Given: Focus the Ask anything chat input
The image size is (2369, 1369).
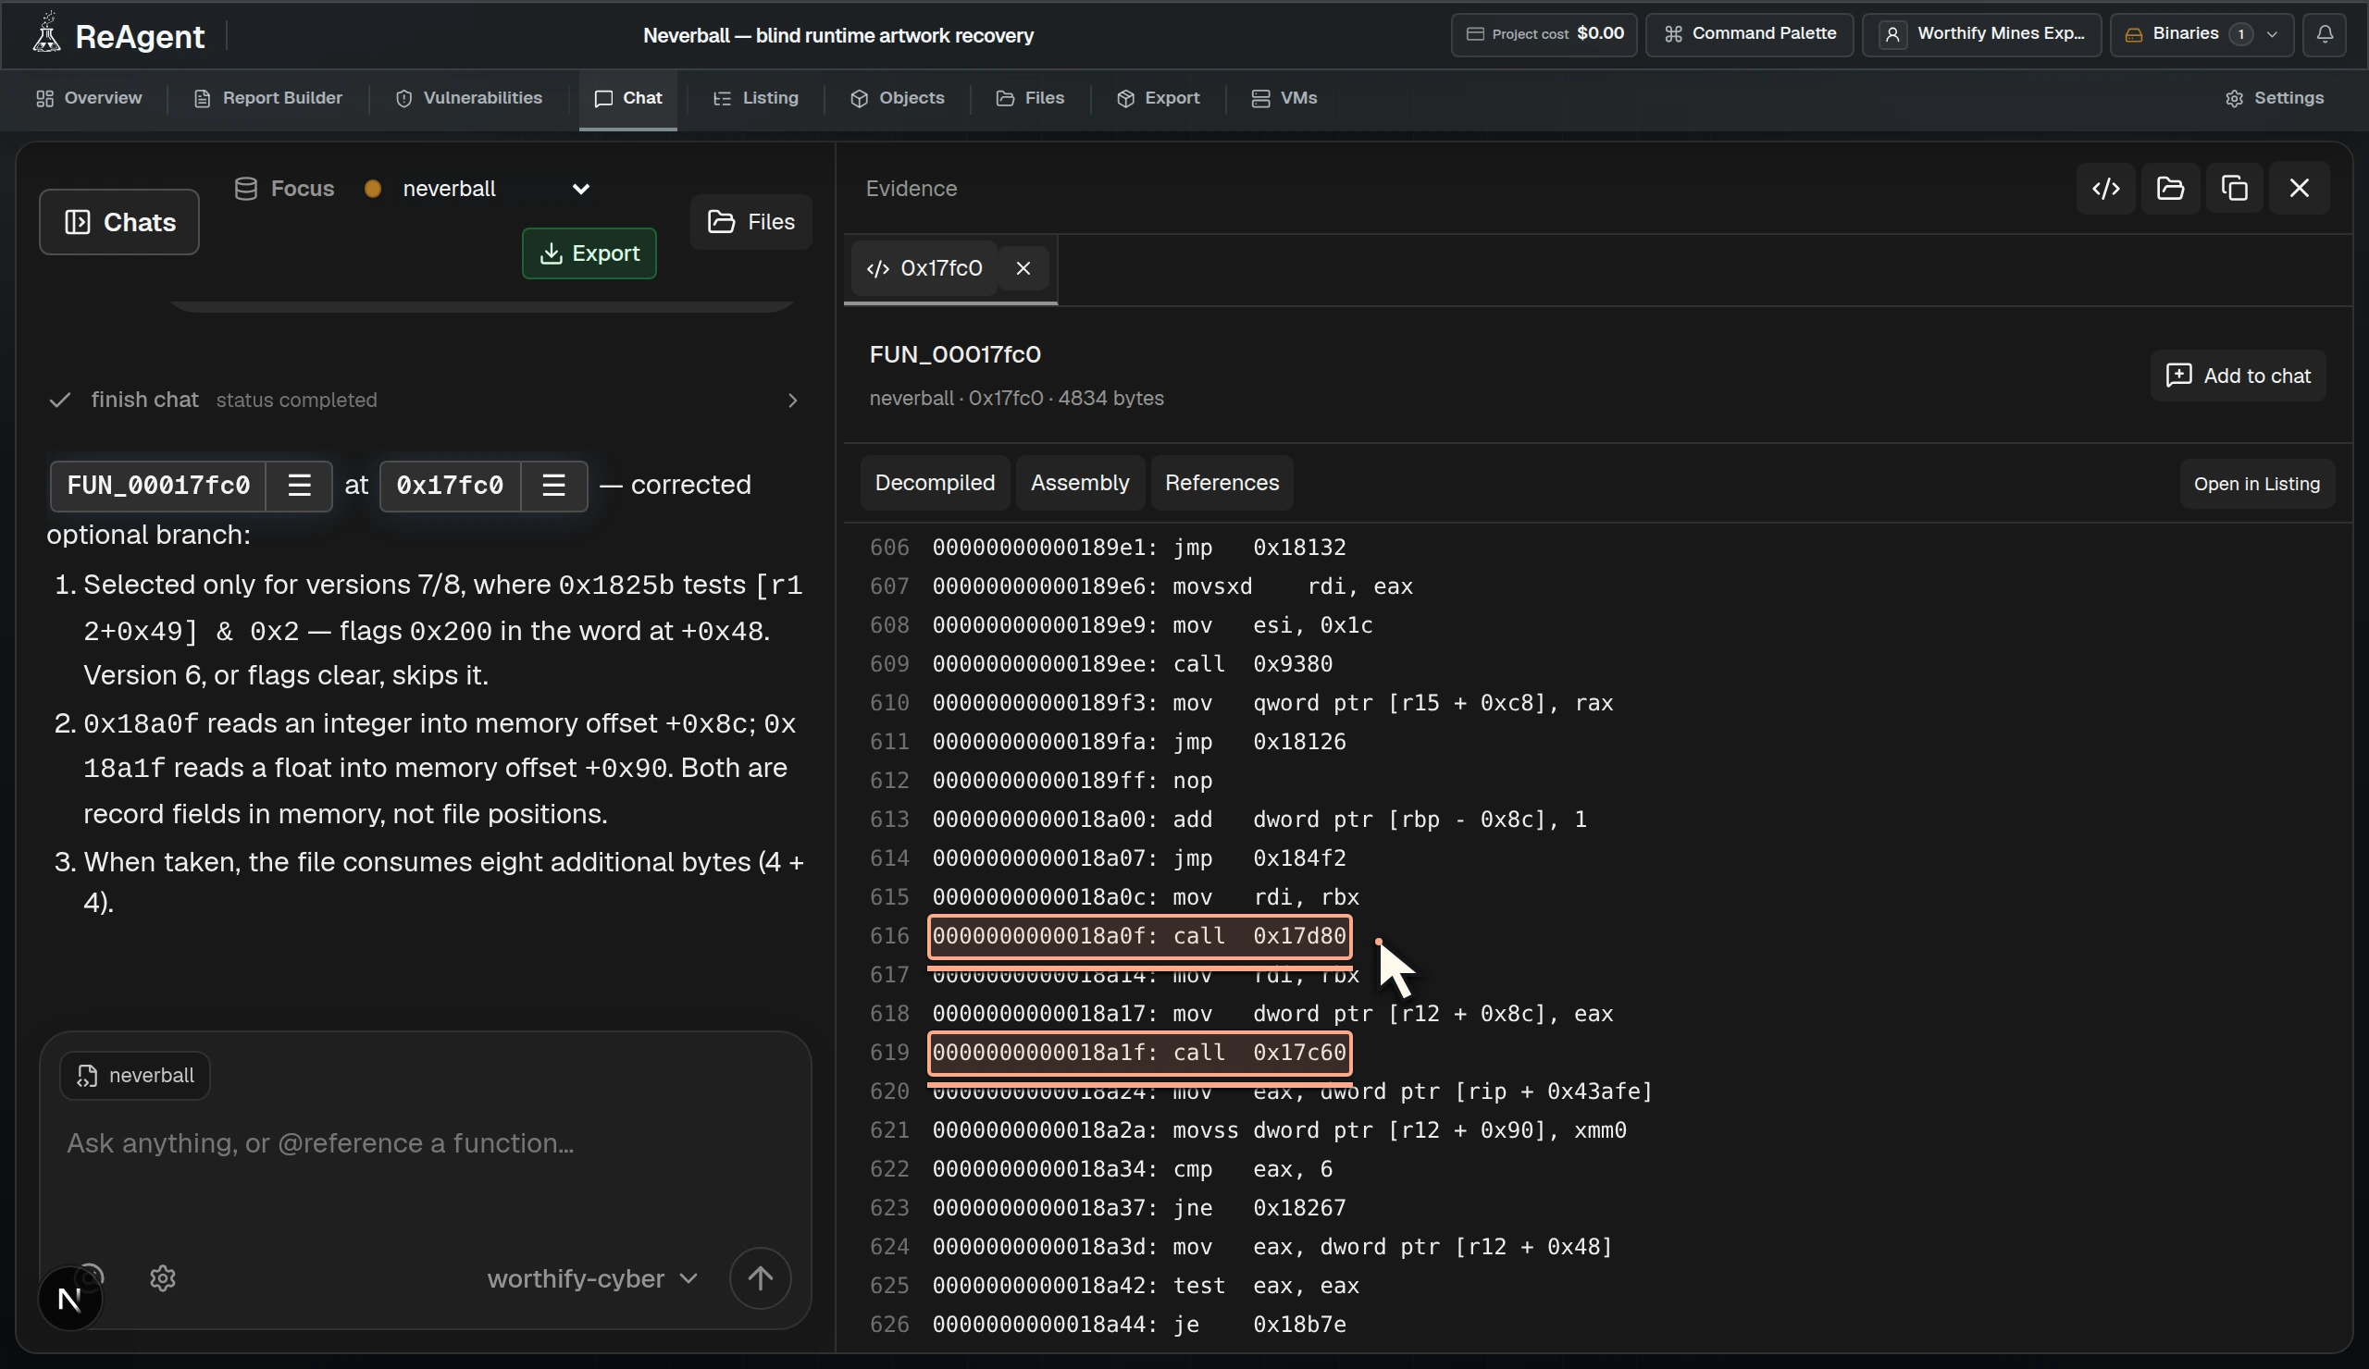Looking at the screenshot, I should click(425, 1143).
